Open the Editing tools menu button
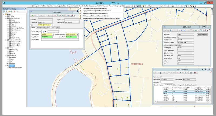This screenshot has height=116, width=216. pyautogui.click(x=126, y=6)
